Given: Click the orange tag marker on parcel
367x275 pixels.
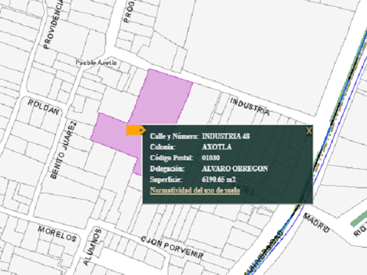Looking at the screenshot, I should click(x=136, y=130).
